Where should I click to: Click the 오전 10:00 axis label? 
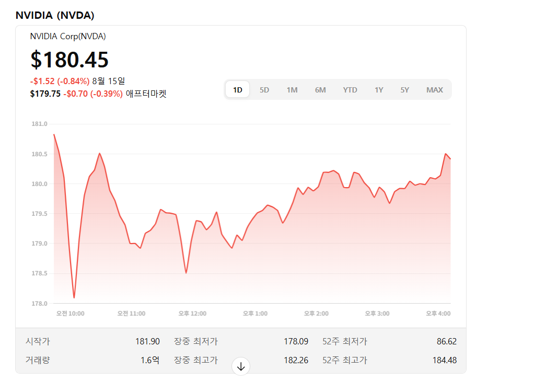(71, 314)
